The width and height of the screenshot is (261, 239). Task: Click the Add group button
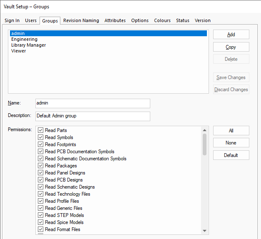231,35
